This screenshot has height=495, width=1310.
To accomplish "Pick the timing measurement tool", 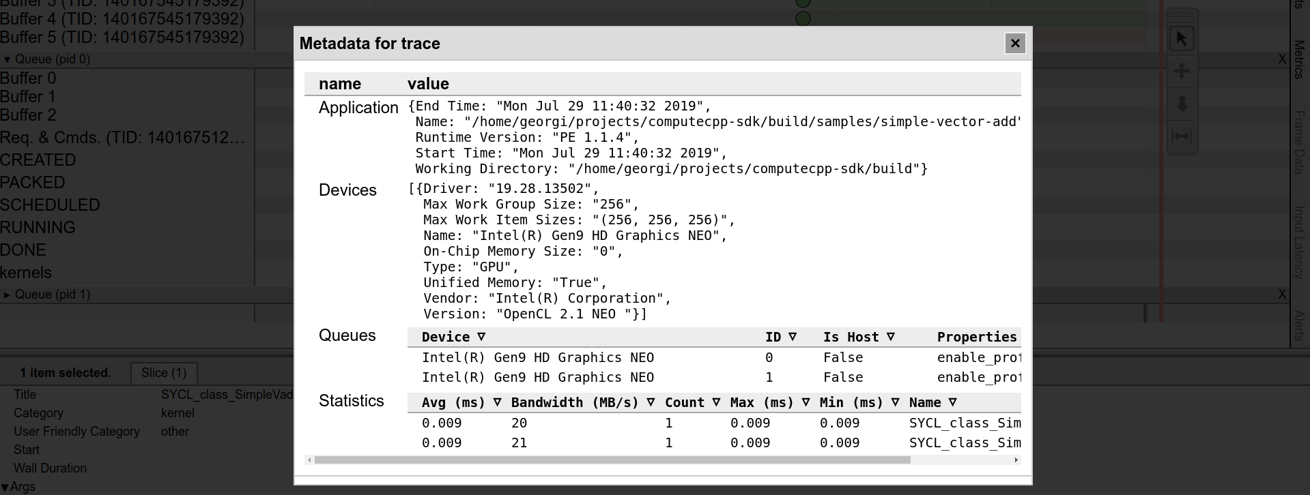I will 1182,136.
